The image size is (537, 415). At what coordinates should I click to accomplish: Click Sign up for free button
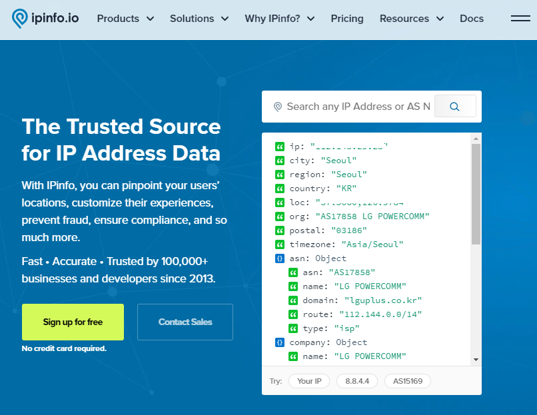[73, 322]
